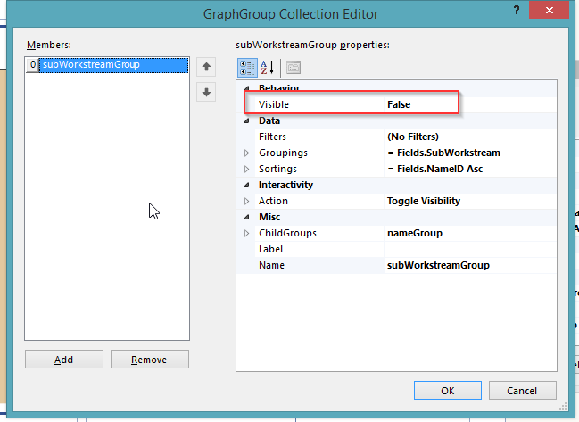This screenshot has width=579, height=422.
Task: Move the selected member down
Action: (x=206, y=92)
